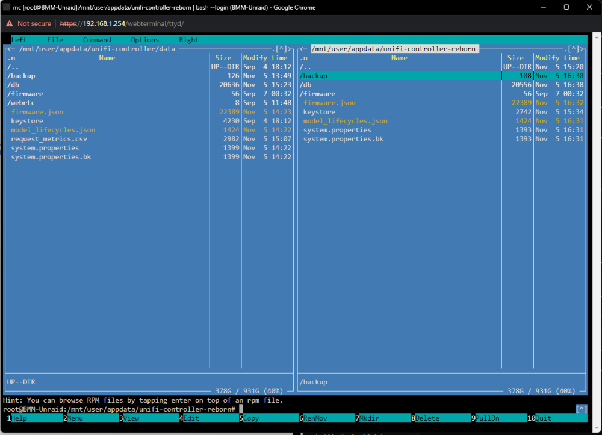Click the Not secure warning icon
This screenshot has height=435, width=602.
9,24
